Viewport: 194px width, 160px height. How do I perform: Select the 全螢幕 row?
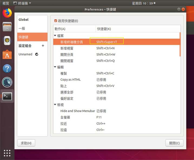click(117, 117)
